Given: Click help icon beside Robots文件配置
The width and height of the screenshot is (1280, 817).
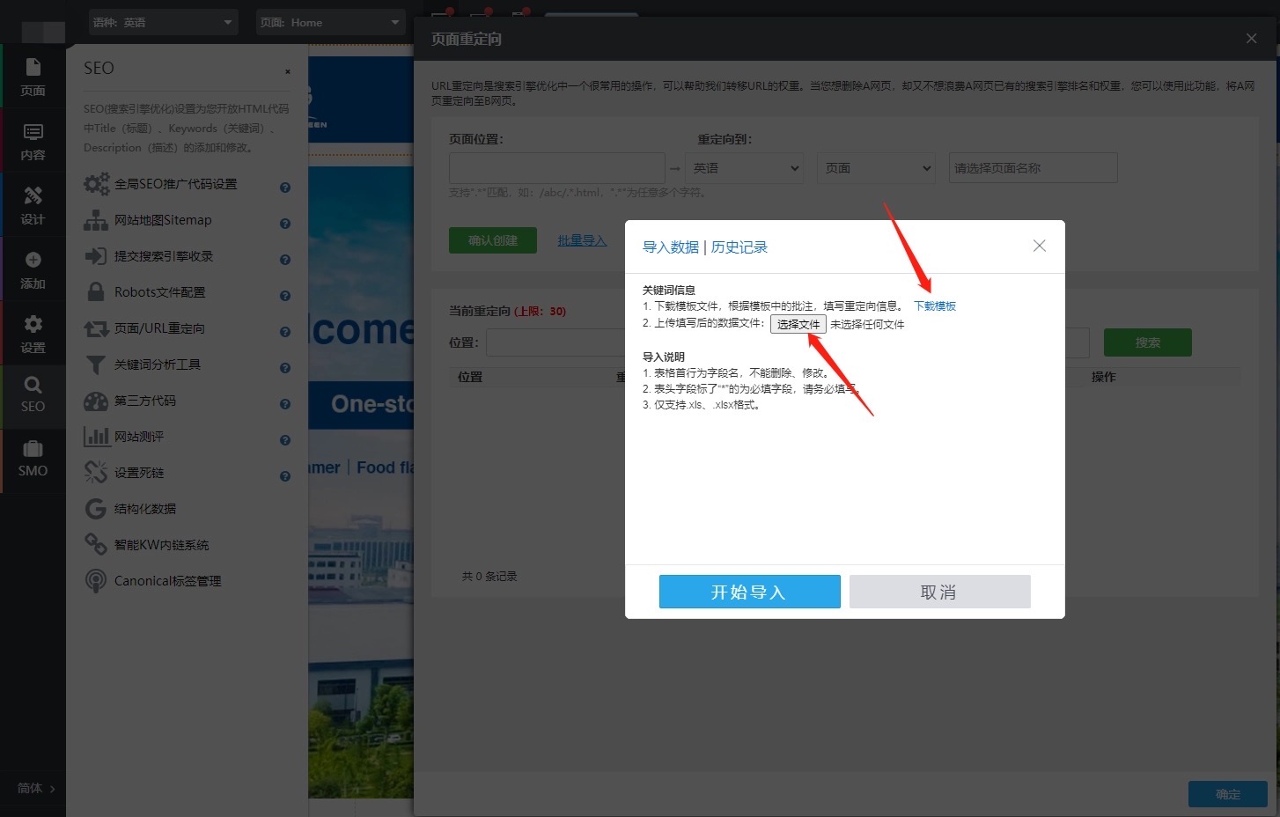Looking at the screenshot, I should (285, 296).
